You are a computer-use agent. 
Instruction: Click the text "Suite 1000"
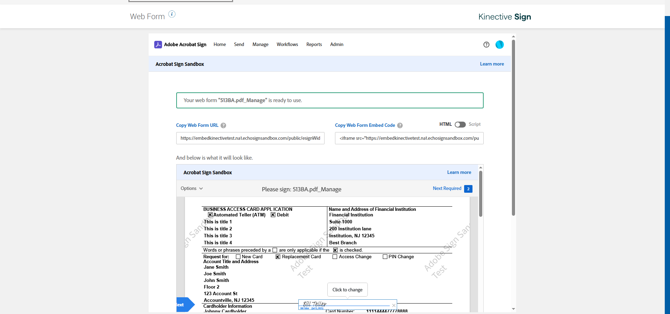pos(341,222)
